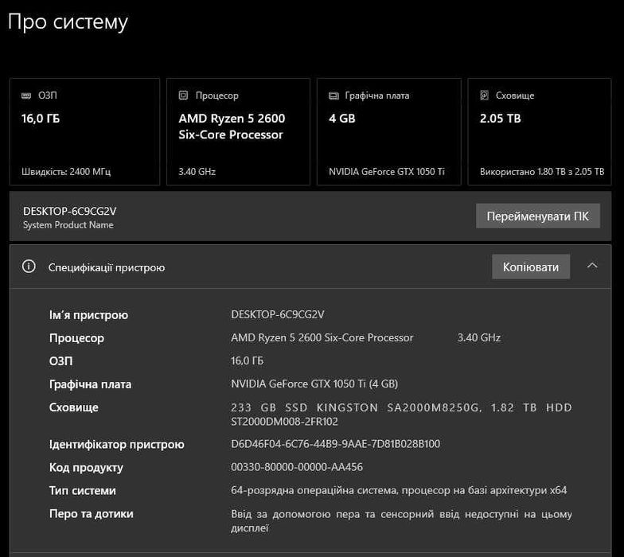Click the graphics card icon in Графічна плата card
The image size is (624, 557).
333,95
